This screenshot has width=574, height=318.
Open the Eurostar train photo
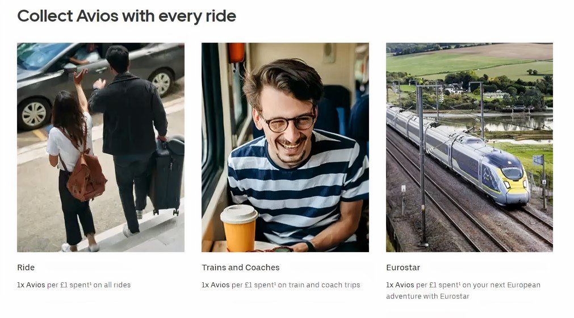pos(470,147)
